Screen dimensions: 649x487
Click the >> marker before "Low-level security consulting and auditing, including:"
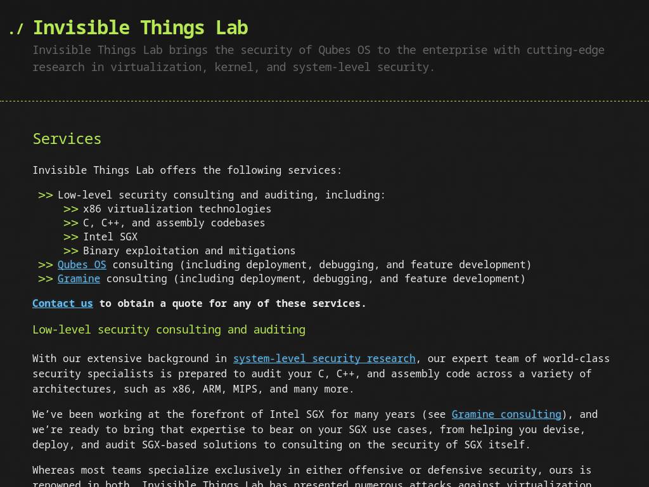tap(46, 195)
